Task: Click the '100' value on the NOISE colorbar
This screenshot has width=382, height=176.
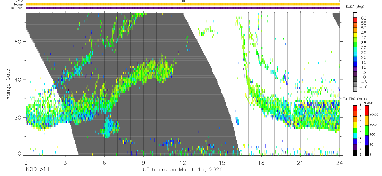Action: click(x=373, y=134)
